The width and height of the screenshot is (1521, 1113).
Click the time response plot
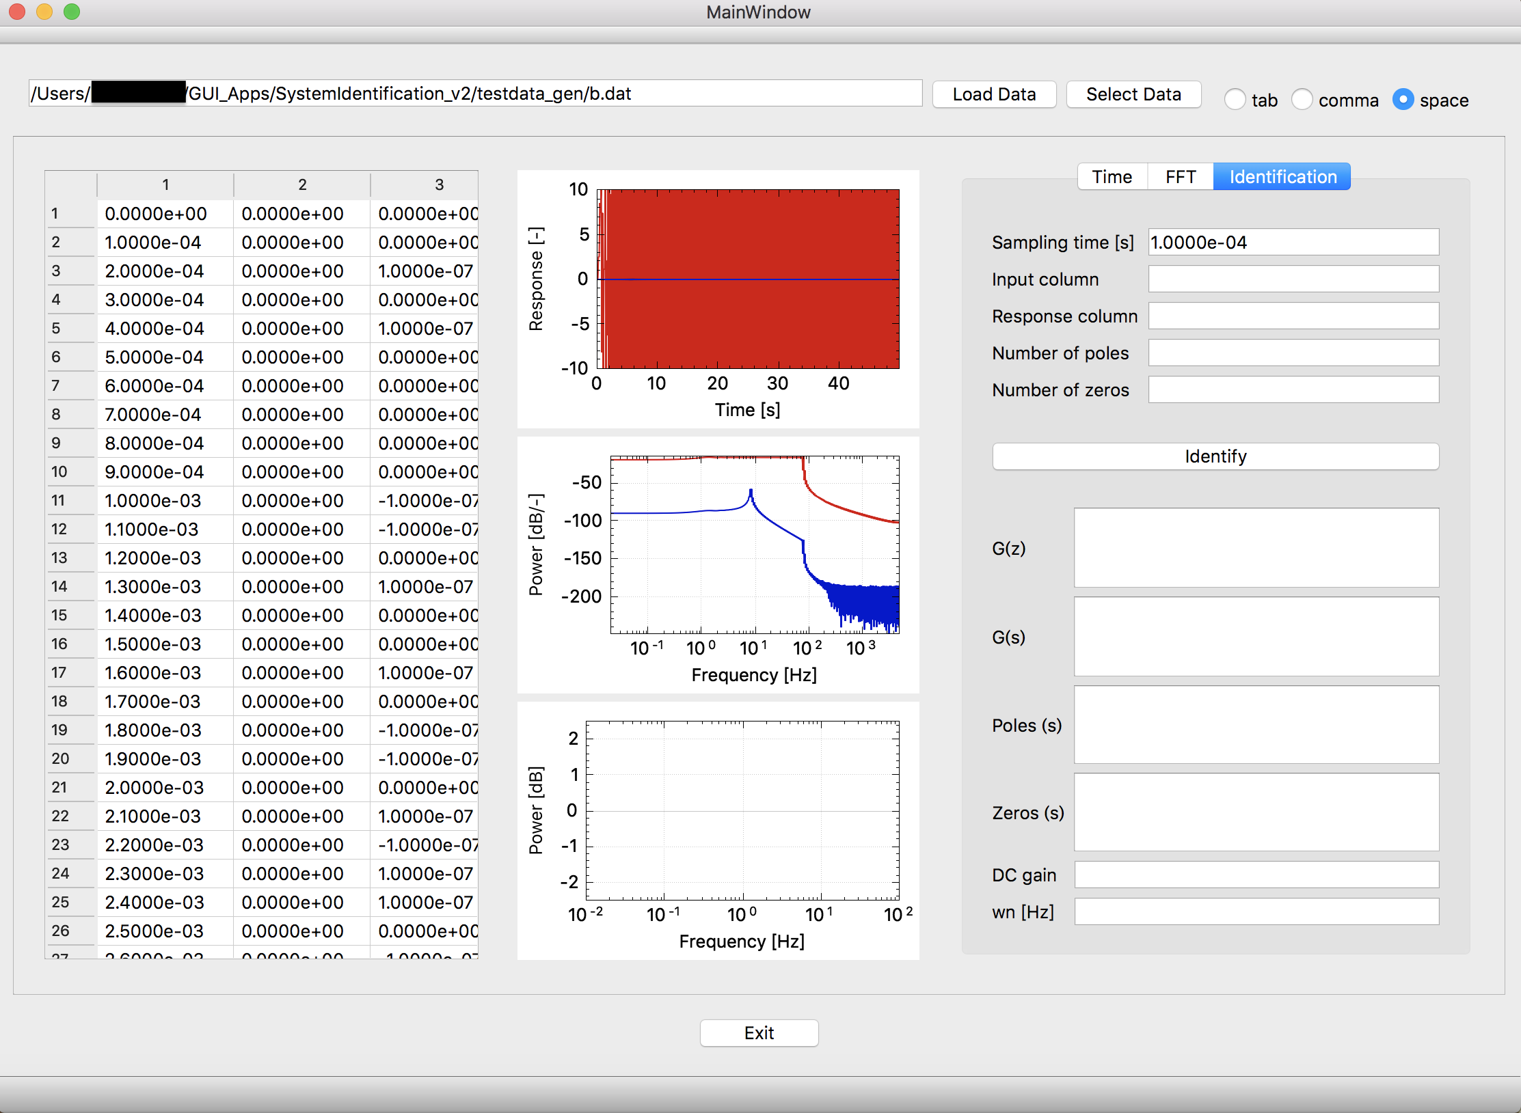point(718,299)
